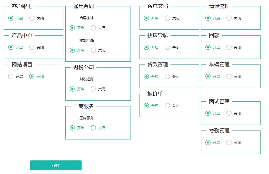The width and height of the screenshot is (269, 174).
Task: Select 关闭 for 产品中心
Action: click(x=32, y=47)
